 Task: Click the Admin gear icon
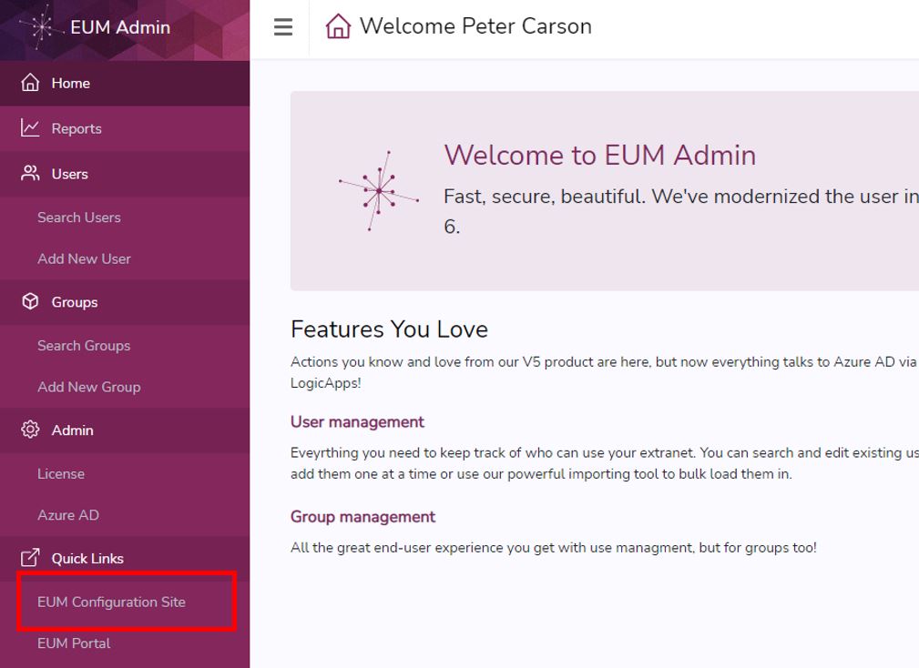pos(31,430)
